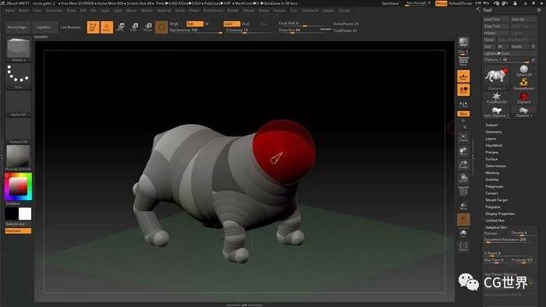Pick a color in the color picker square
Screen dimensions: 546x307
(18, 186)
